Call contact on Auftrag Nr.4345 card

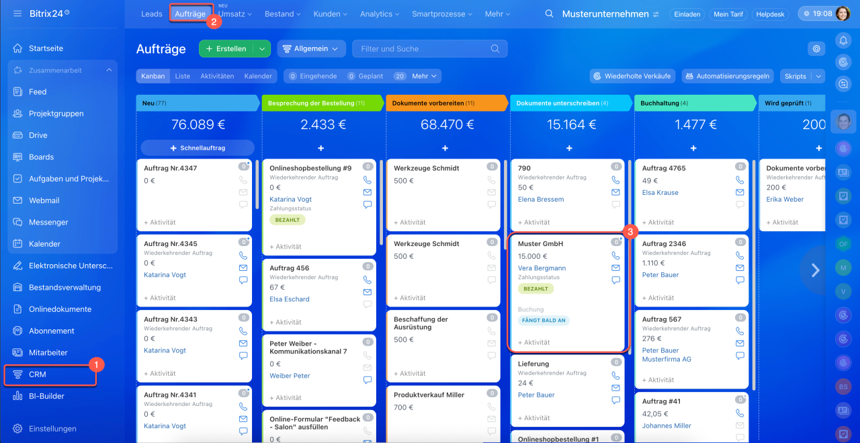[x=243, y=255]
